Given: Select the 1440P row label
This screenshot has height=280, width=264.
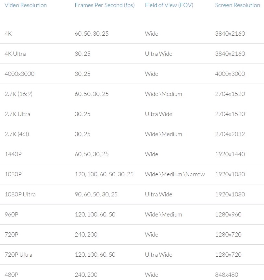Looking at the screenshot, I should [x=13, y=154].
